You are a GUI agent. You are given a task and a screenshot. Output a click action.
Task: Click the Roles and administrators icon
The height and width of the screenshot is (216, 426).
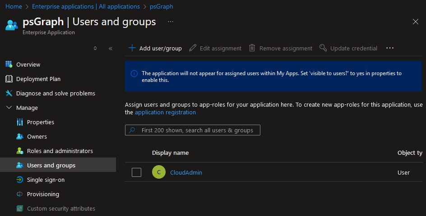tap(20, 151)
